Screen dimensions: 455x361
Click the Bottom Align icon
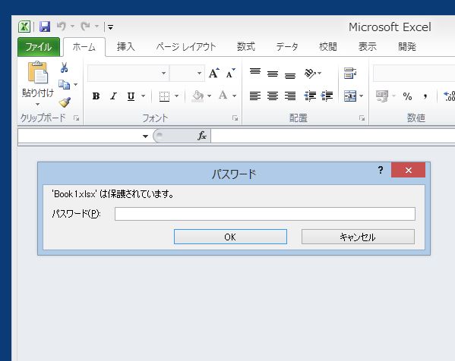290,75
